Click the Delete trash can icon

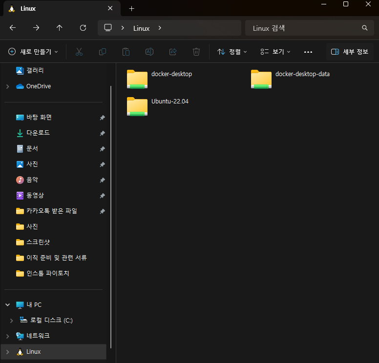196,52
